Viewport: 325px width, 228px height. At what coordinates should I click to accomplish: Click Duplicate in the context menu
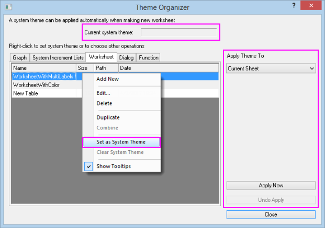108,117
